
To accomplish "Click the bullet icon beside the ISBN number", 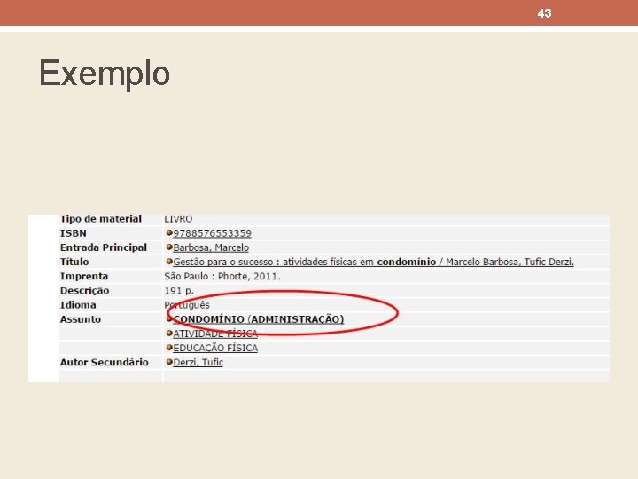I will 169,233.
